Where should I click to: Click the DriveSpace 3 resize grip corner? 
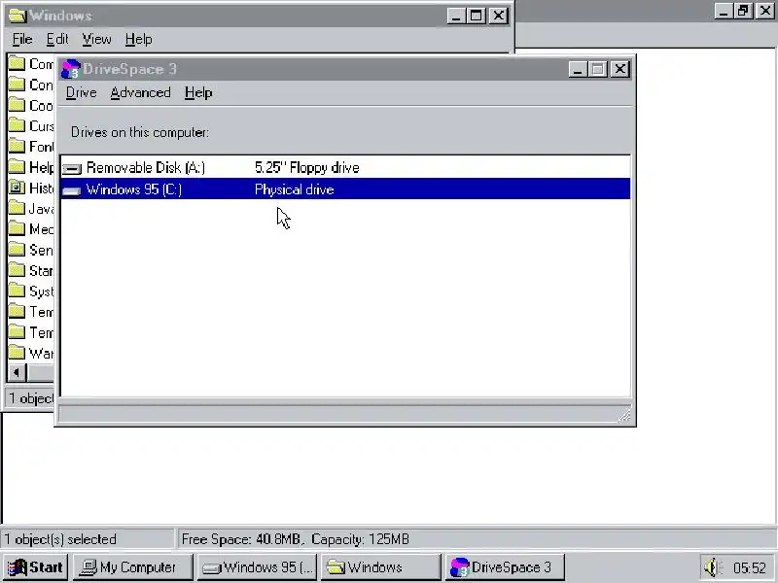pos(624,416)
